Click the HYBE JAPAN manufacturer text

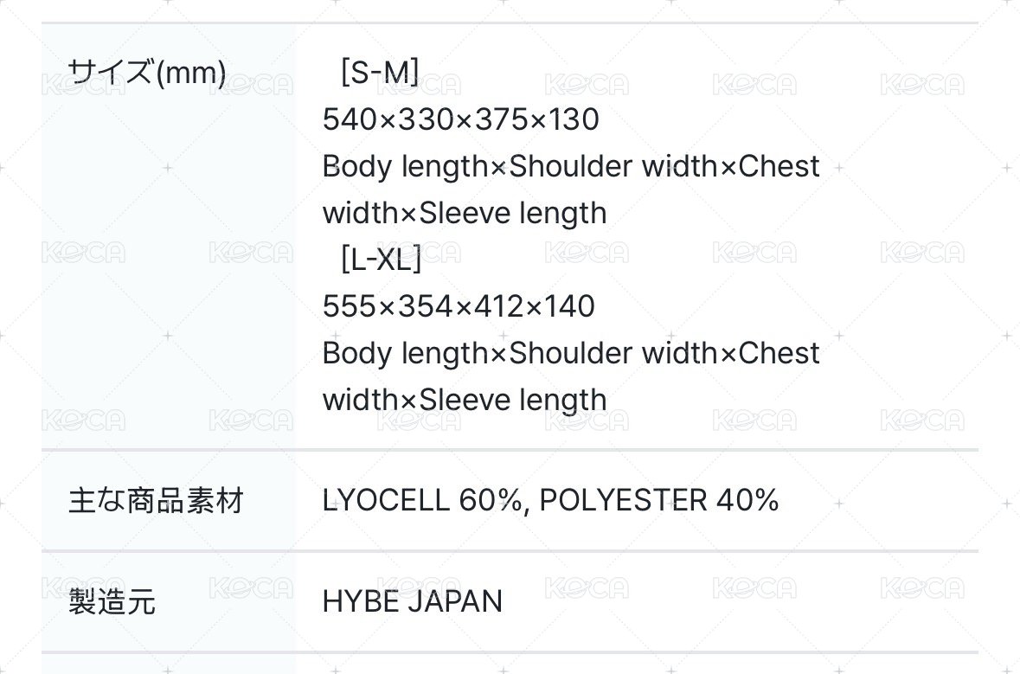(412, 601)
